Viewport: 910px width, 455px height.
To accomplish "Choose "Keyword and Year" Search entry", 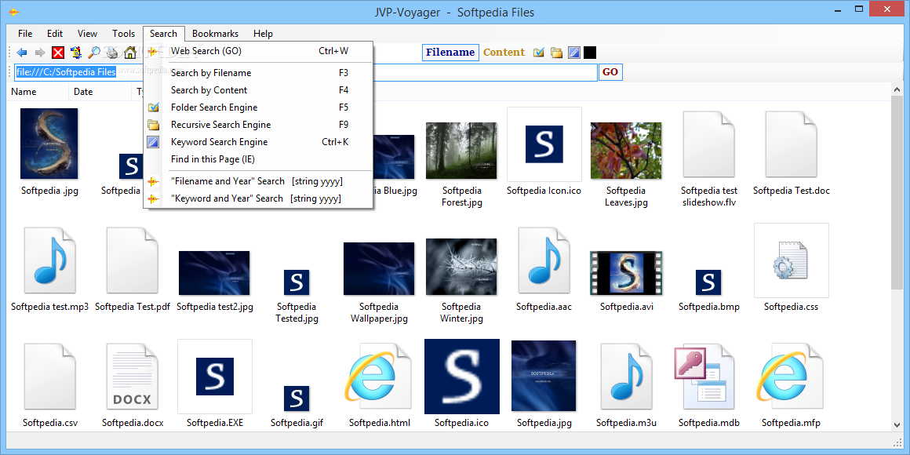I will point(258,198).
